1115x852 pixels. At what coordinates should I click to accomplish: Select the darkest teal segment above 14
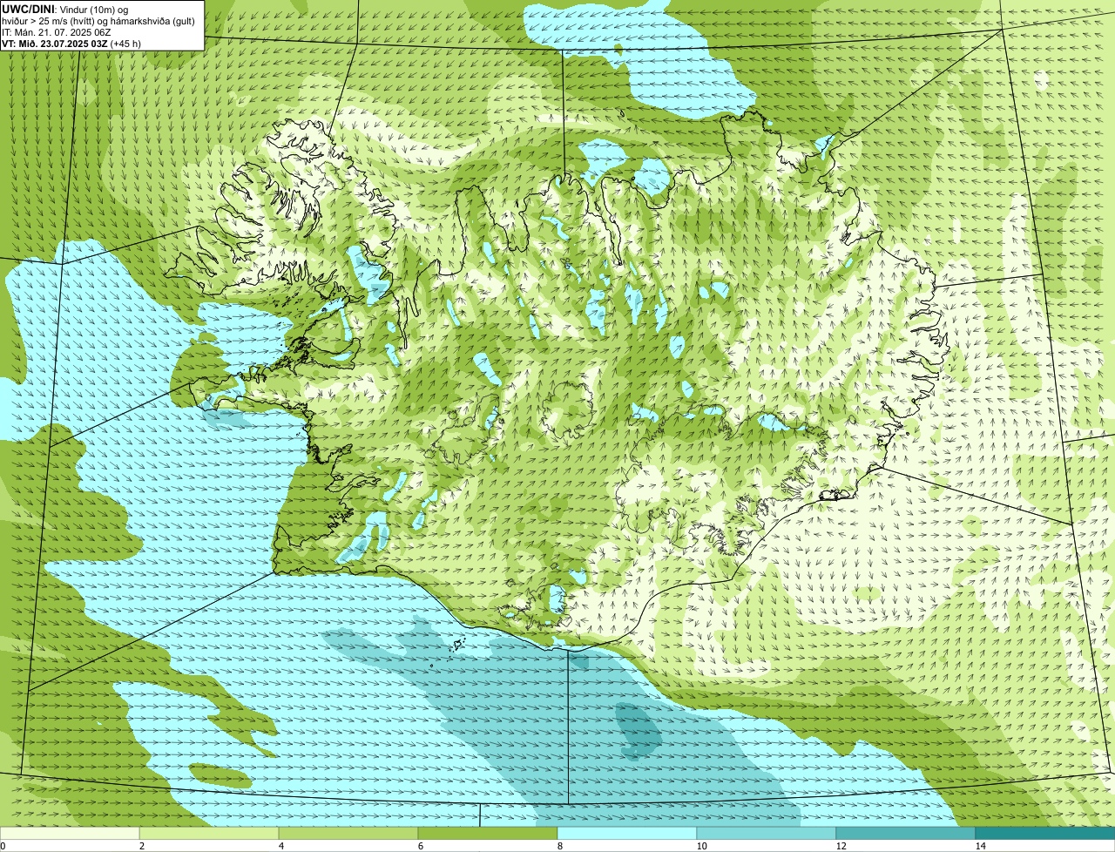(1045, 833)
